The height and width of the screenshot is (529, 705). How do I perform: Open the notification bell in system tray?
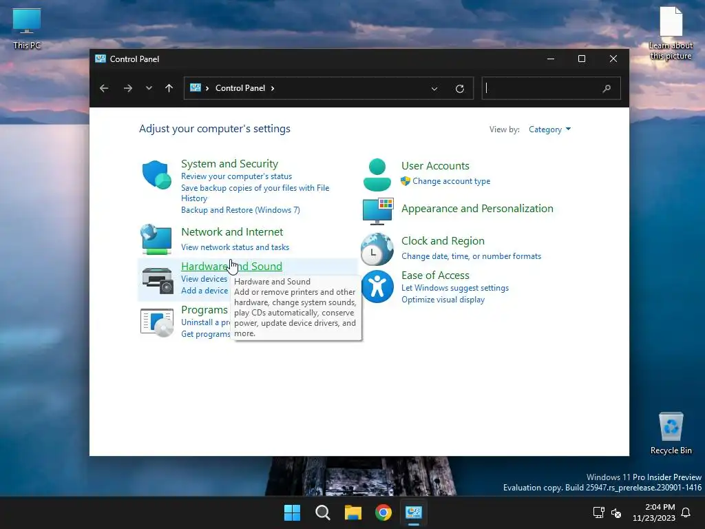coord(686,512)
